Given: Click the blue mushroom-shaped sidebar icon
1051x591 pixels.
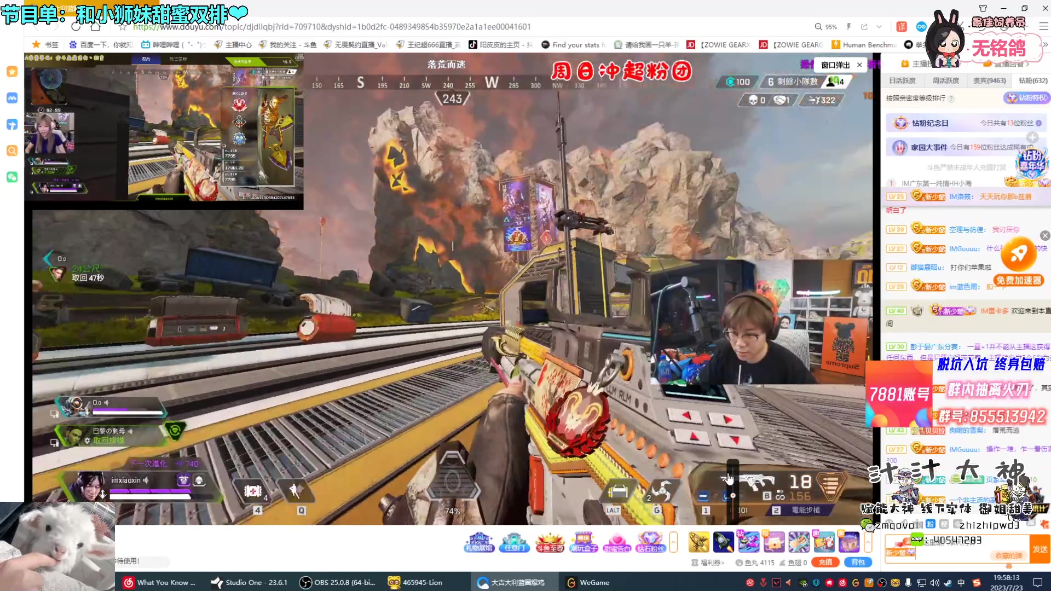Looking at the screenshot, I should [12, 124].
